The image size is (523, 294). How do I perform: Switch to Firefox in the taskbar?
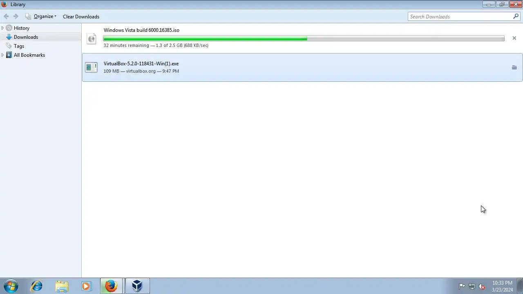click(111, 286)
